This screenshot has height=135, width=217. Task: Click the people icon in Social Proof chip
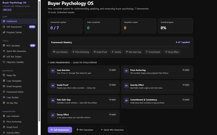95,52
